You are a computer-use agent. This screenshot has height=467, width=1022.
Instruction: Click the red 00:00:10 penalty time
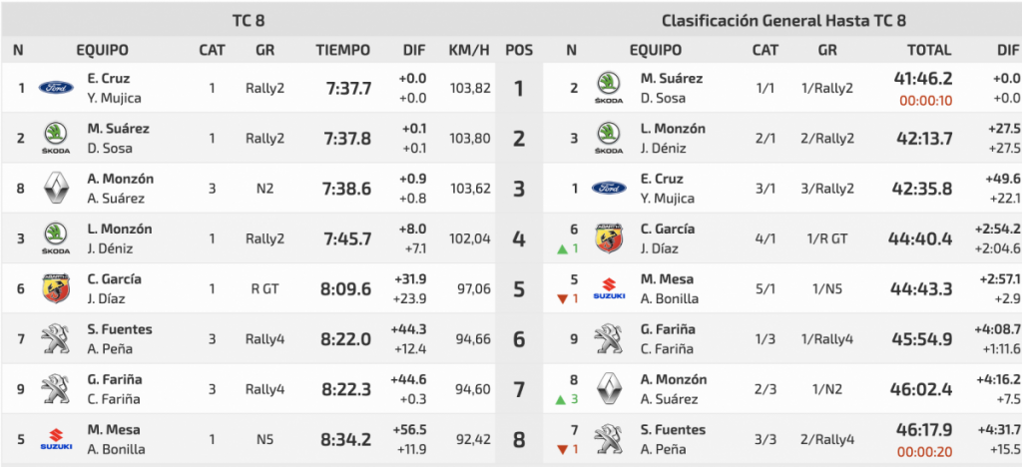(x=925, y=99)
